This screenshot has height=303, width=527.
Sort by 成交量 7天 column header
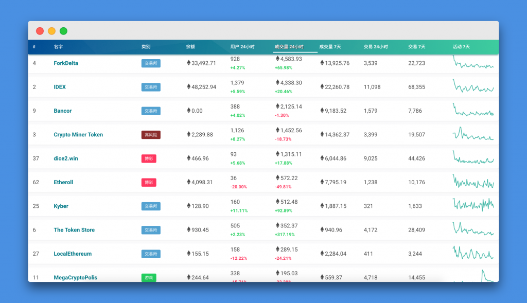tap(330, 47)
